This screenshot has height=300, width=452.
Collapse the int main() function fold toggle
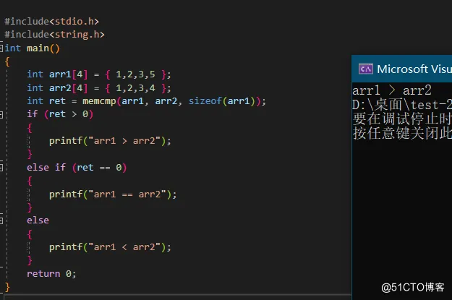click(1, 48)
